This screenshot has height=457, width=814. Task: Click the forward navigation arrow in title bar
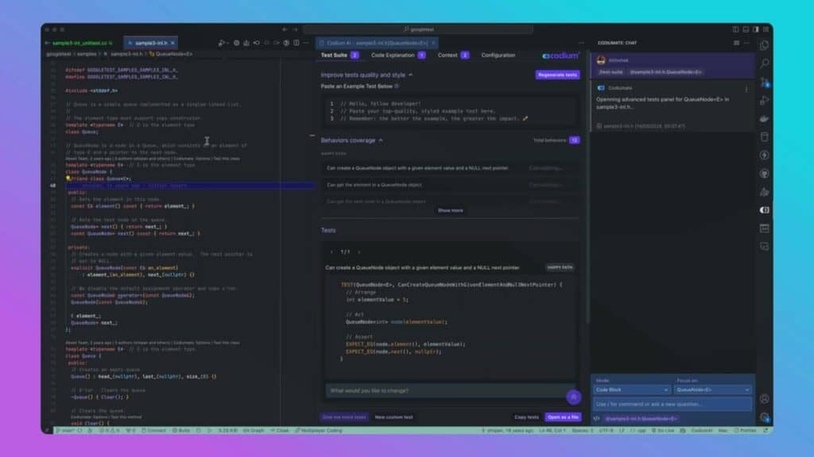coord(295,29)
